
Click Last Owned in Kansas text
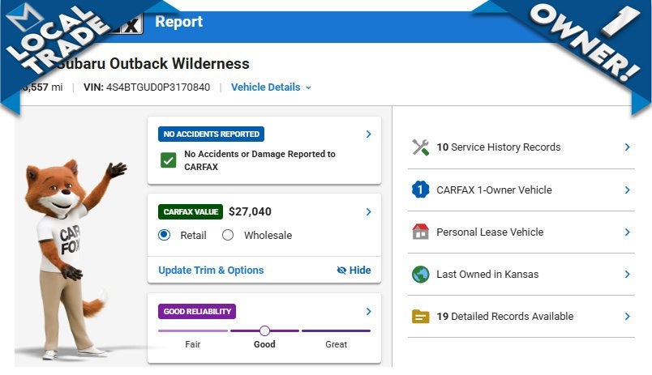click(487, 274)
